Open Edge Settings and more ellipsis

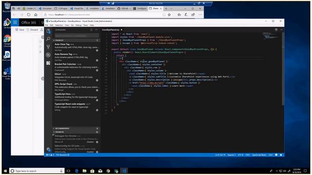point(200,15)
